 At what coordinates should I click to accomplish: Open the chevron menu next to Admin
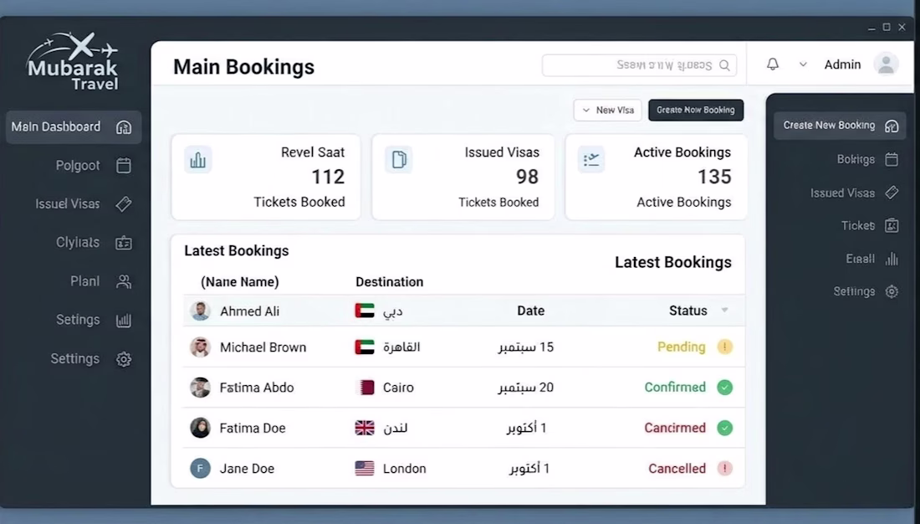click(x=803, y=64)
